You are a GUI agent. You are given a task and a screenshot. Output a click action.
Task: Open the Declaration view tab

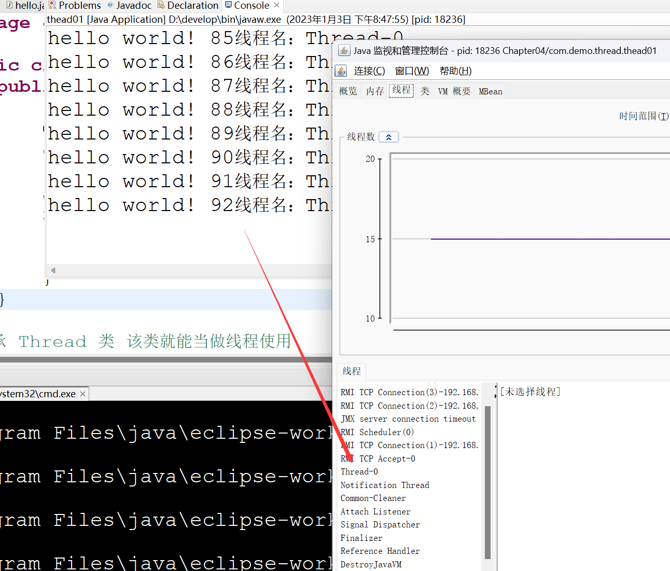pyautogui.click(x=188, y=6)
